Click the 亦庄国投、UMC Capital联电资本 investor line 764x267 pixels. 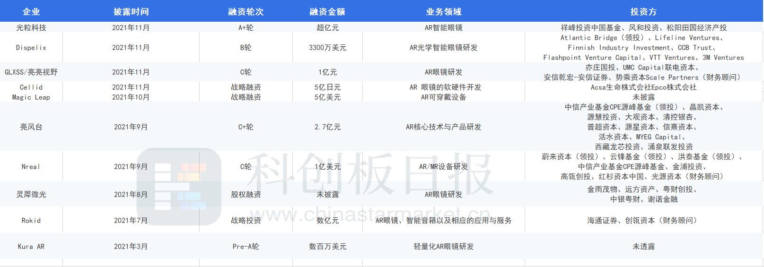point(643,68)
